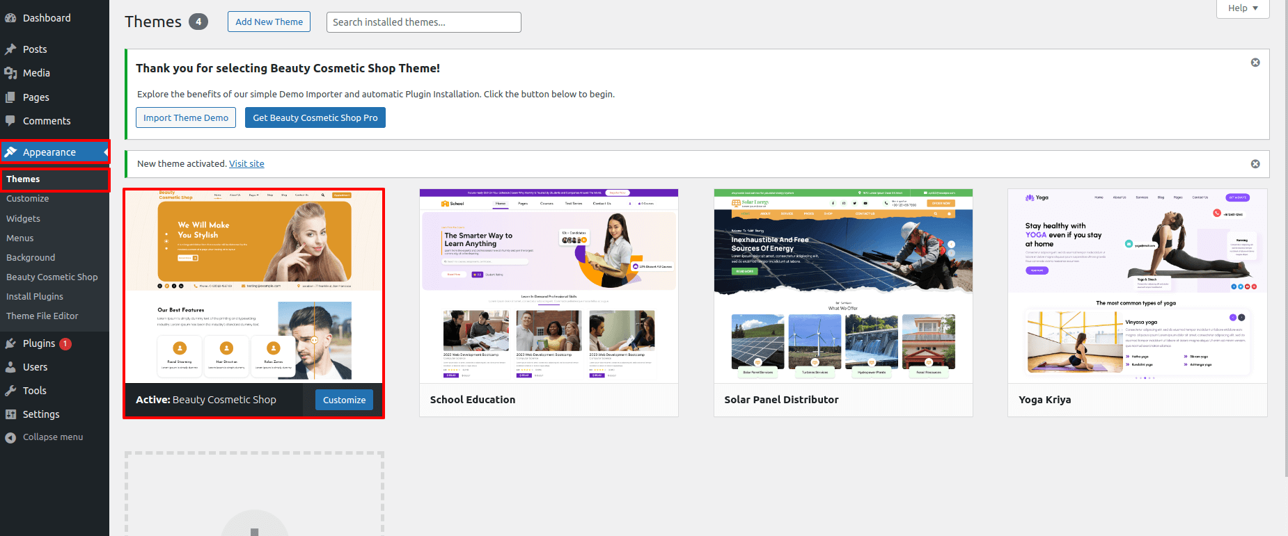Screen dimensions: 1288x536
Task: Click the Dashboard gauge icon
Action: click(x=10, y=18)
